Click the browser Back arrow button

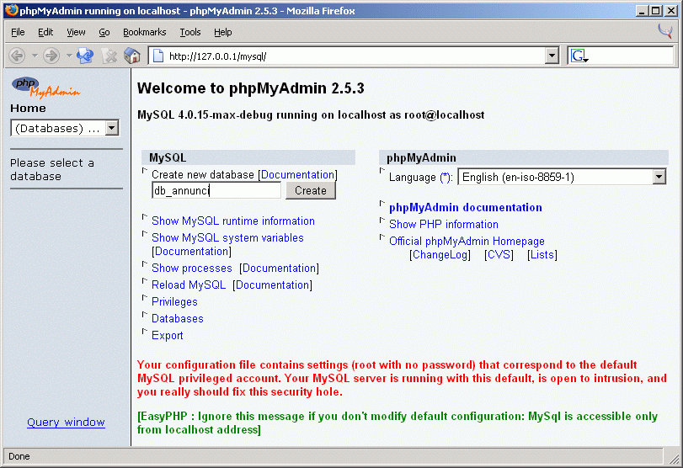pyautogui.click(x=17, y=56)
